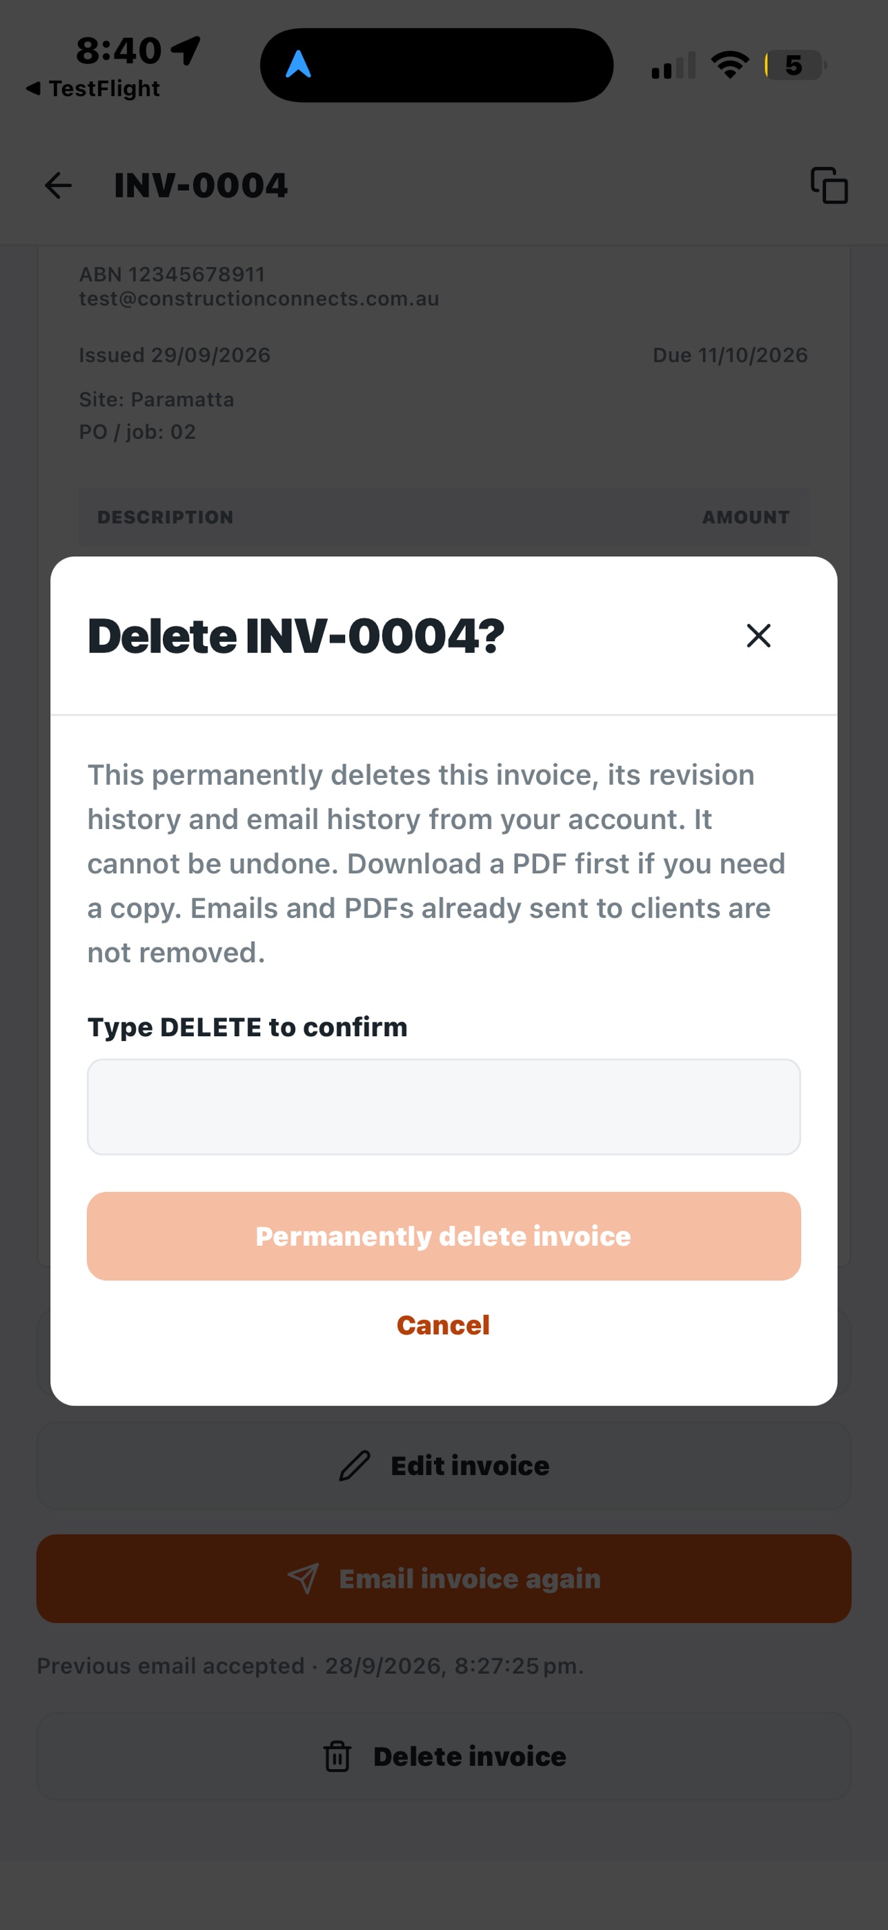Screen dimensions: 888x1930
Task: Tap the battery indicator showing 5
Action: (x=795, y=65)
